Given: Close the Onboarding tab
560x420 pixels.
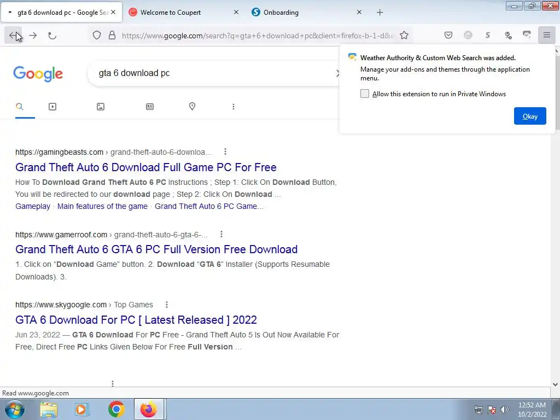Looking at the screenshot, I should click(x=359, y=12).
